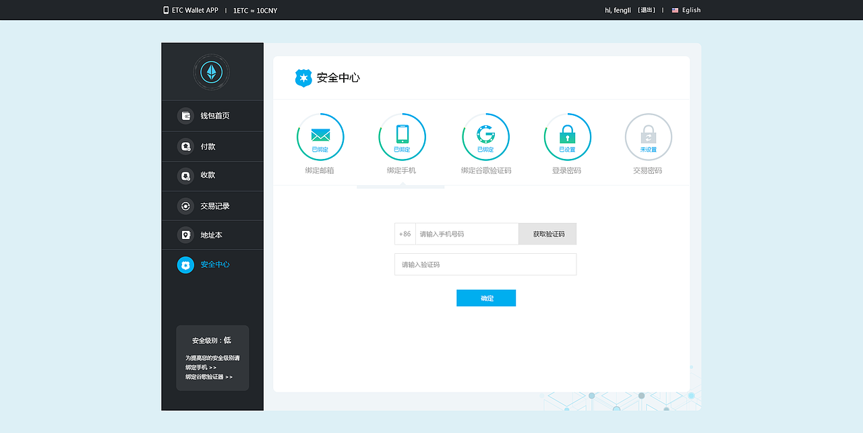Focus the 请输入手机号码 phone field
This screenshot has width=863, height=433.
(467, 234)
